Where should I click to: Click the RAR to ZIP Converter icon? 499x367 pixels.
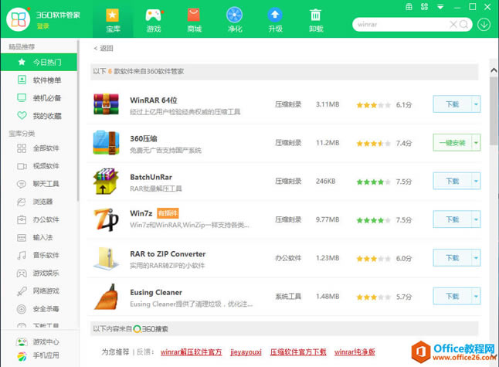coord(106,258)
